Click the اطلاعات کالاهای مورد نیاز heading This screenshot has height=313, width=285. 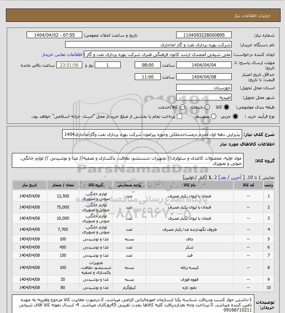(247, 144)
